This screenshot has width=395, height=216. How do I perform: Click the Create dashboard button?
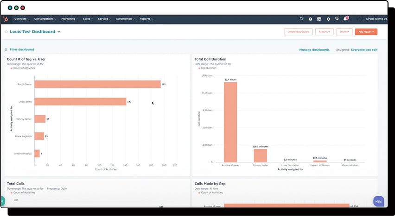[298, 32]
